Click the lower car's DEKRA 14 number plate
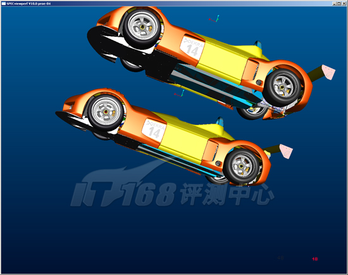Image resolution: width=348 pixels, height=275 pixels. [154, 131]
